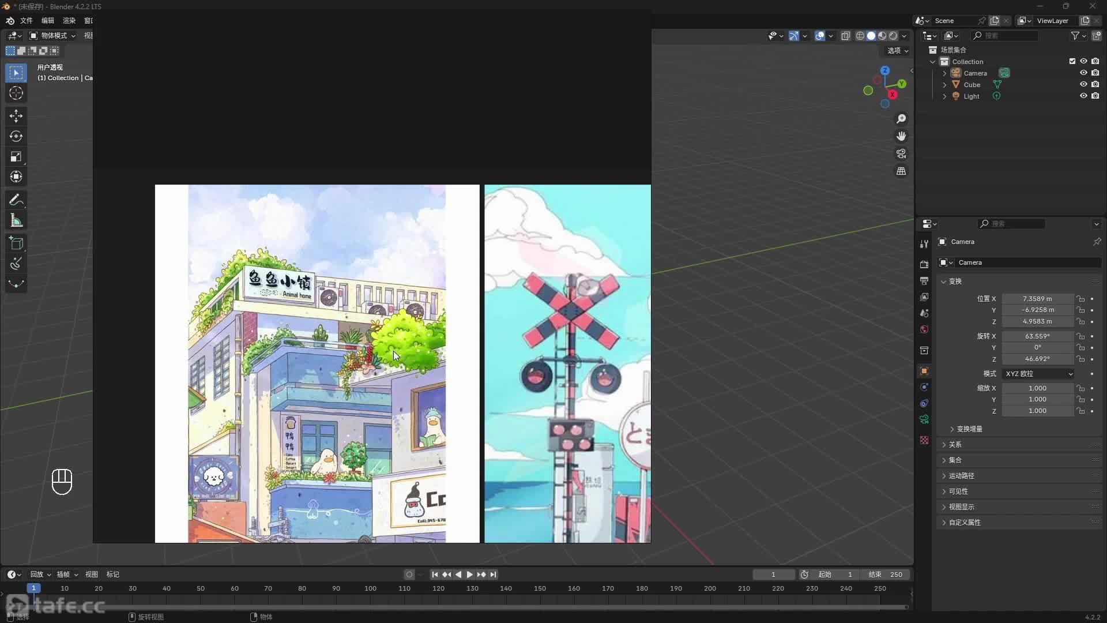The height and width of the screenshot is (623, 1107).
Task: Hide the Camera object in outliner
Action: pos(1083,73)
